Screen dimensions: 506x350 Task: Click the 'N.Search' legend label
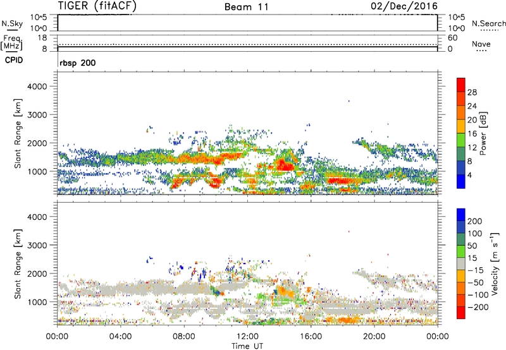coord(488,23)
